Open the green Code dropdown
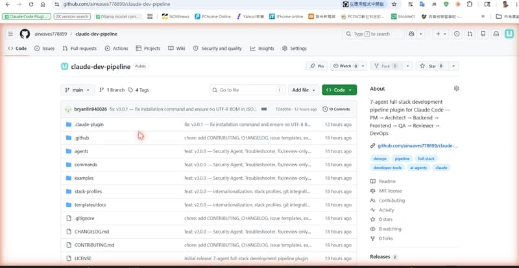 (339, 90)
